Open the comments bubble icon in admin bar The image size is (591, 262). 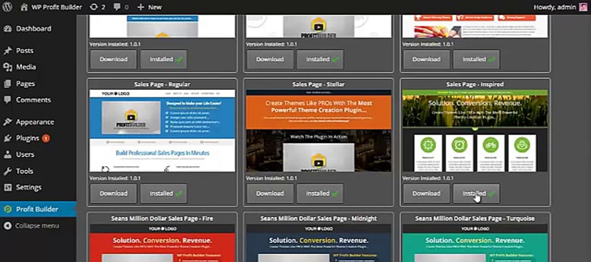pyautogui.click(x=117, y=7)
